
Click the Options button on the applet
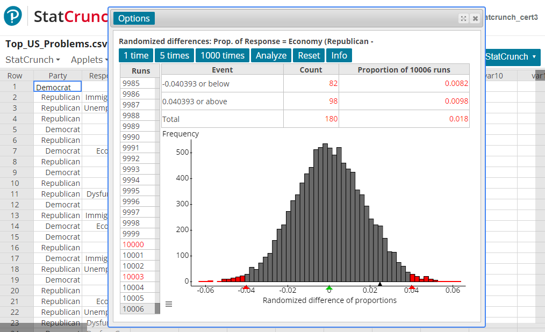pos(133,18)
